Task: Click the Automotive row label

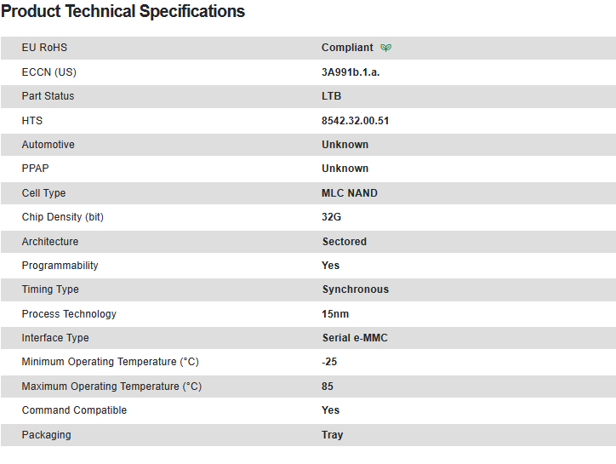Action: pyautogui.click(x=48, y=145)
